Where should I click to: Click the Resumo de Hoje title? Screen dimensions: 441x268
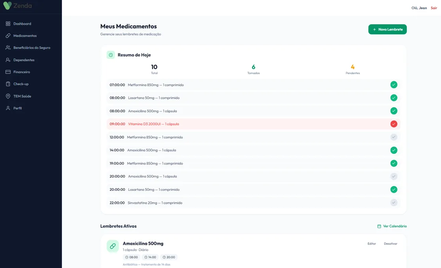coord(134,55)
